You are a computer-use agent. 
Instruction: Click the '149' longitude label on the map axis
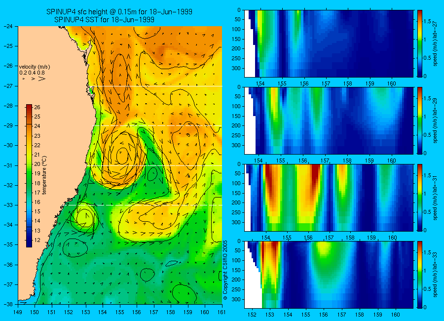coord(18,312)
